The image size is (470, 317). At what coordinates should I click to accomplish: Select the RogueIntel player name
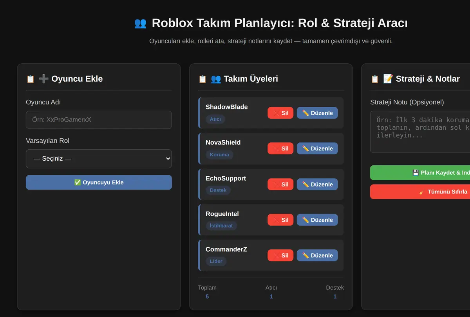pyautogui.click(x=222, y=214)
